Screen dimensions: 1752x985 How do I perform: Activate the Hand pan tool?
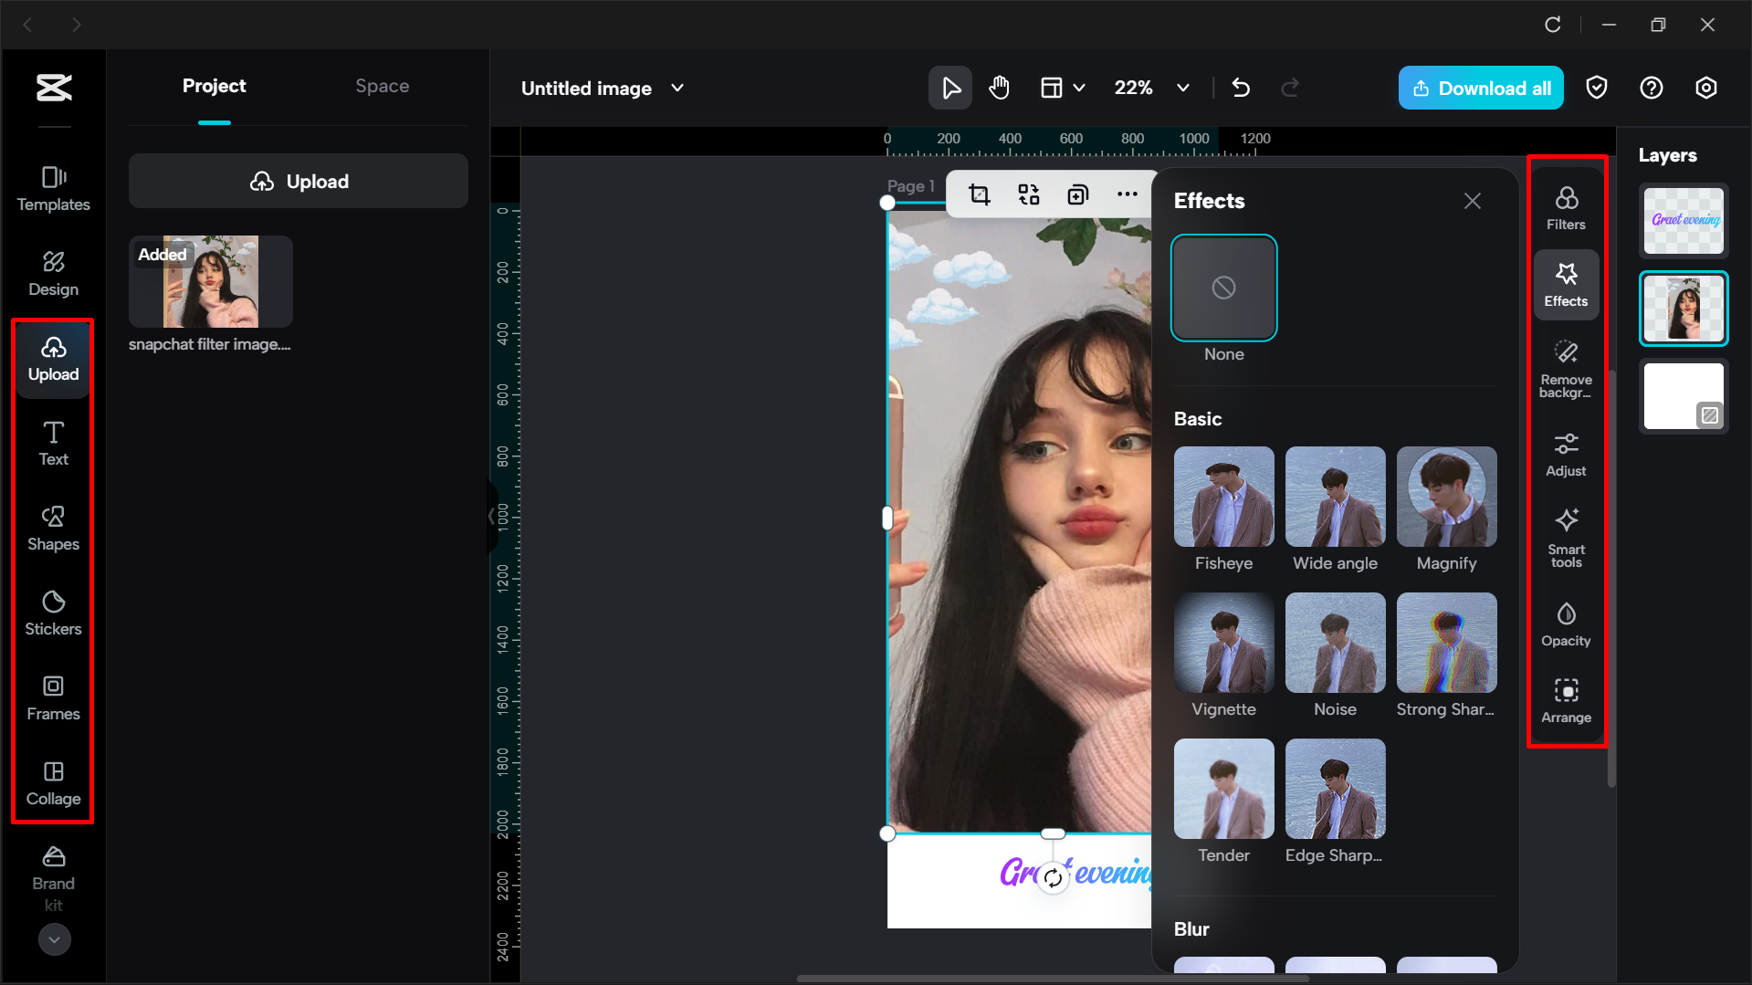pos(999,88)
